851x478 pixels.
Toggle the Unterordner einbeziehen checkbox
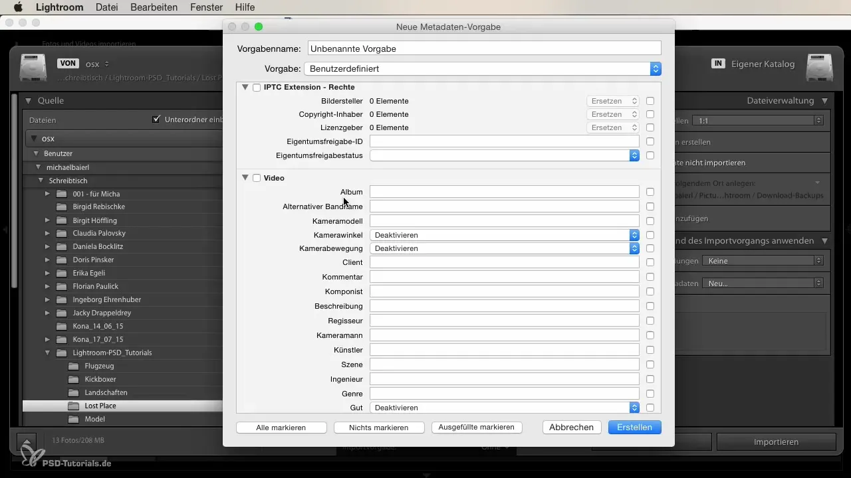point(156,119)
